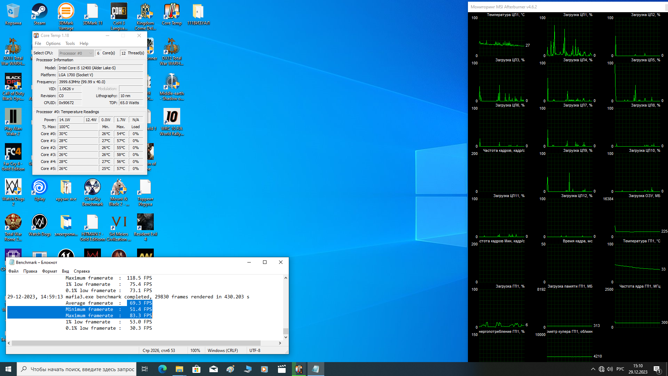Viewport: 668px width, 376px height.
Task: Open the Формат menu in Notepad
Action: click(49, 271)
